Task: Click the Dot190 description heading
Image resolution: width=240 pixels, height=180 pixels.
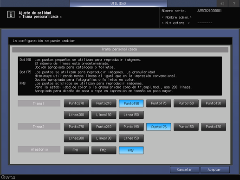Action: [x=25, y=60]
